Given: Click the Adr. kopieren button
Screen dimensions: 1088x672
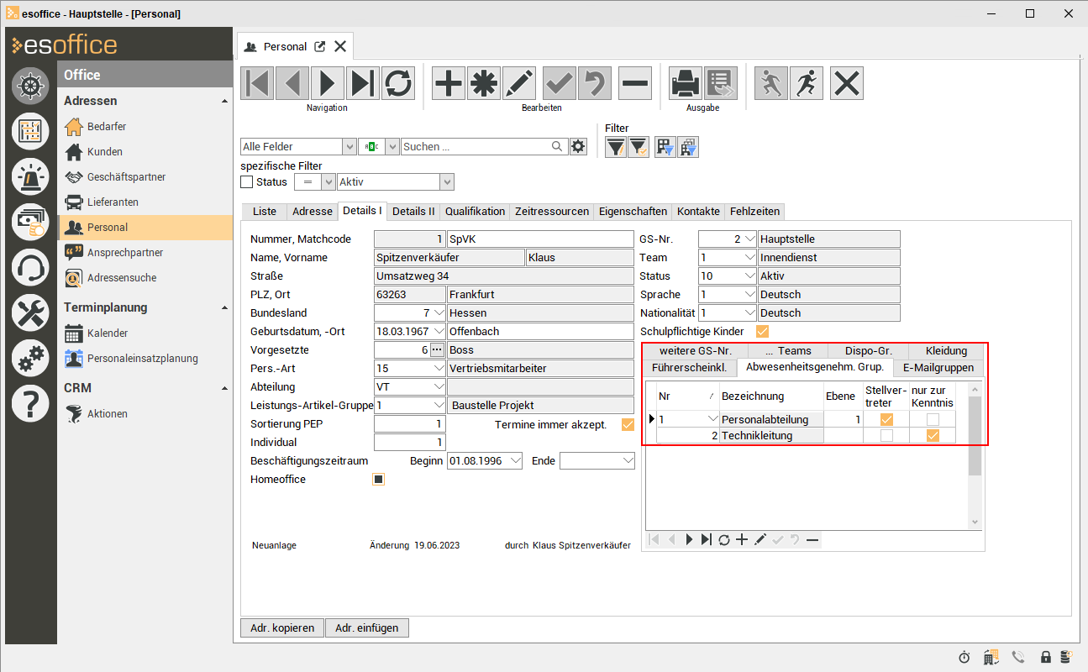Looking at the screenshot, I should (283, 628).
